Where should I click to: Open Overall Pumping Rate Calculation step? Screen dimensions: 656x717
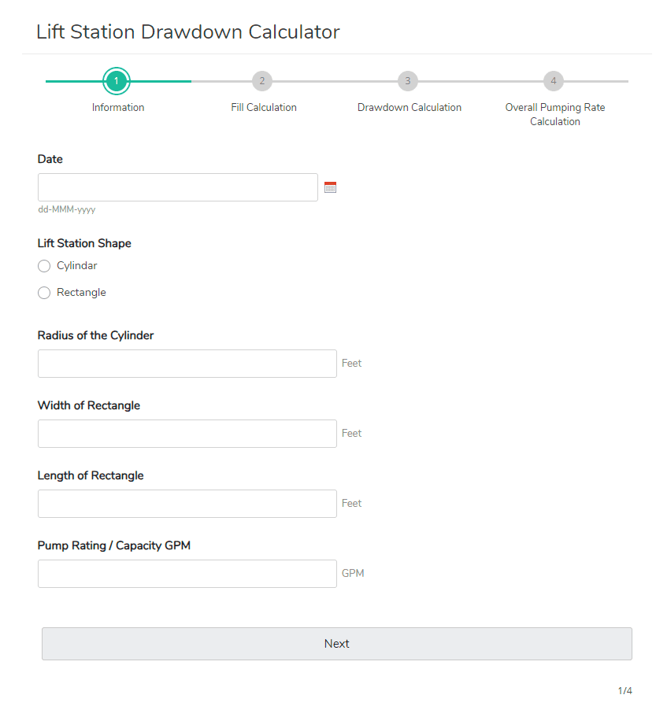point(554,114)
